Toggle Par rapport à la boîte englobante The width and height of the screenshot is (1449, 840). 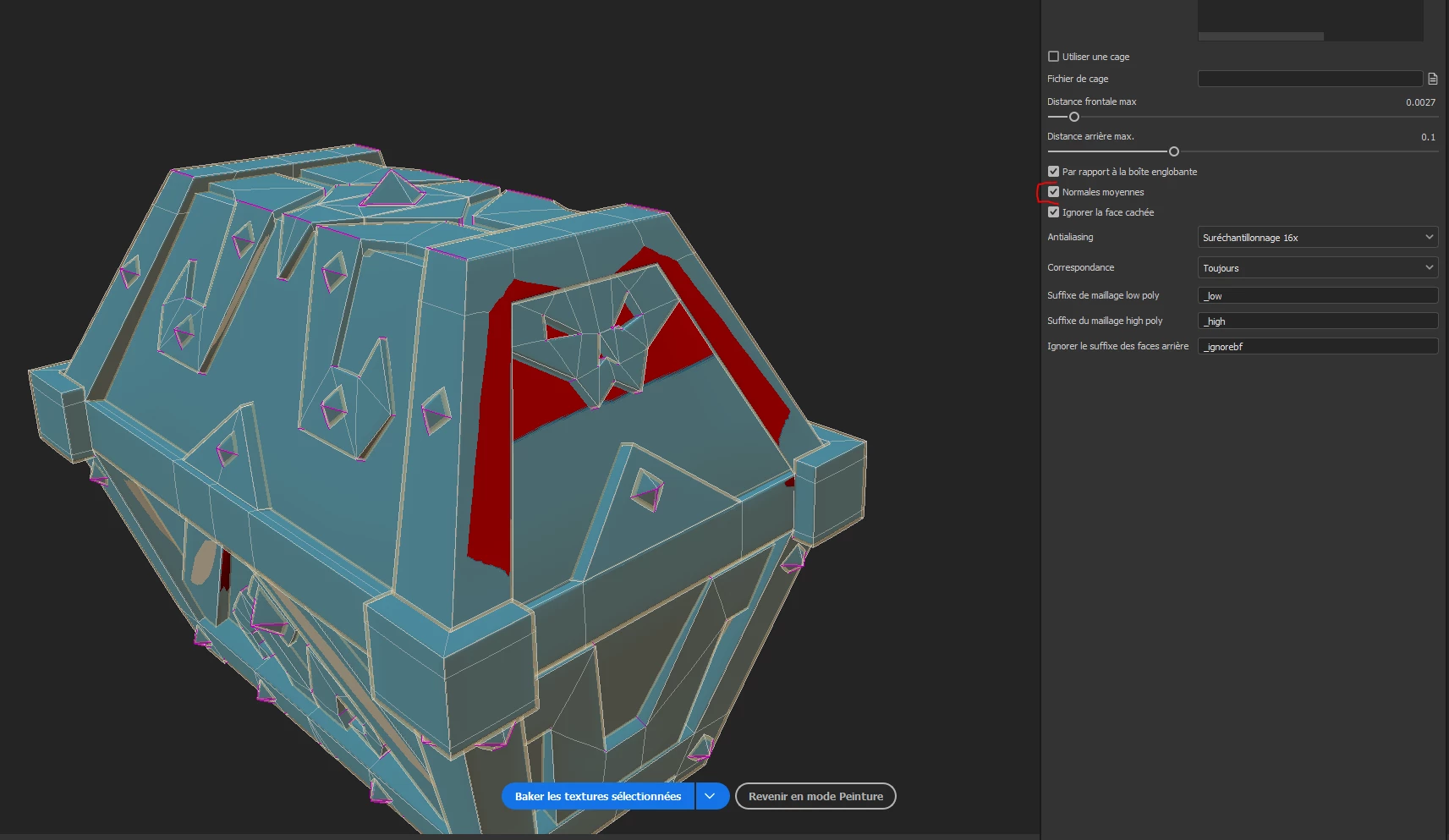1053,172
